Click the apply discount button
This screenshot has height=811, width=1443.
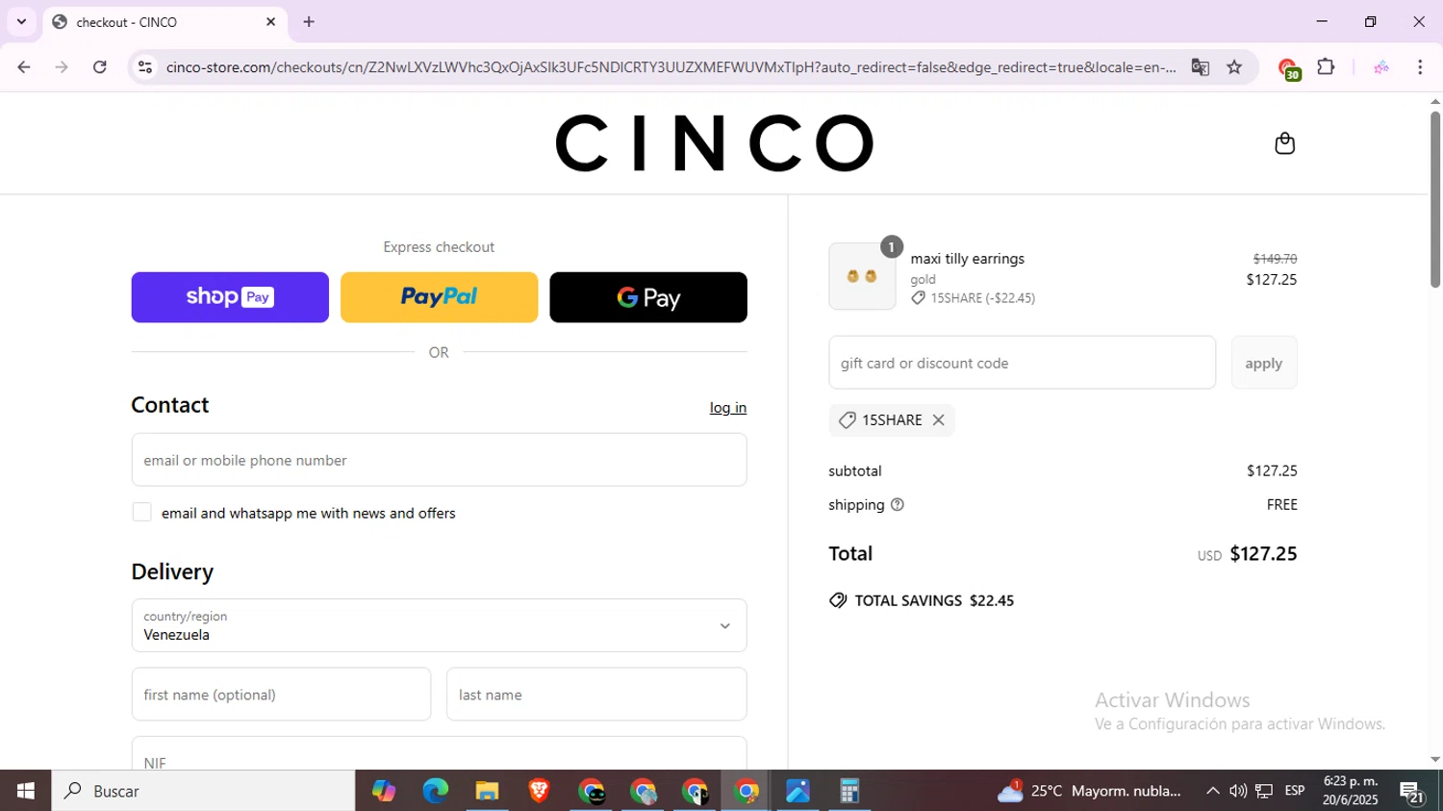(1264, 363)
